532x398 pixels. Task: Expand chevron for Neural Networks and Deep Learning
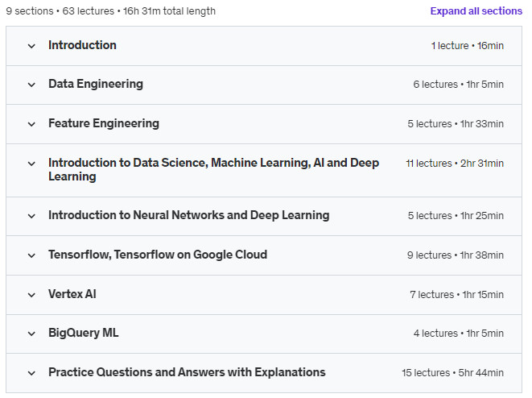[x=31, y=216]
